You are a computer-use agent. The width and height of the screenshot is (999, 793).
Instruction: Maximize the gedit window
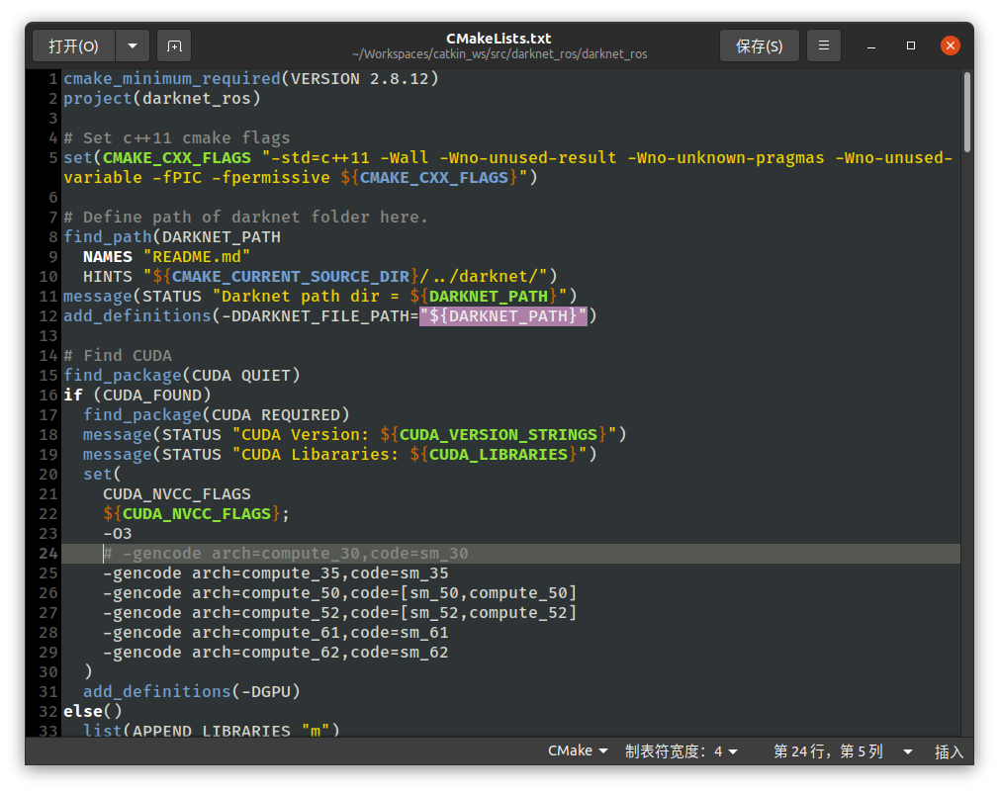point(910,45)
